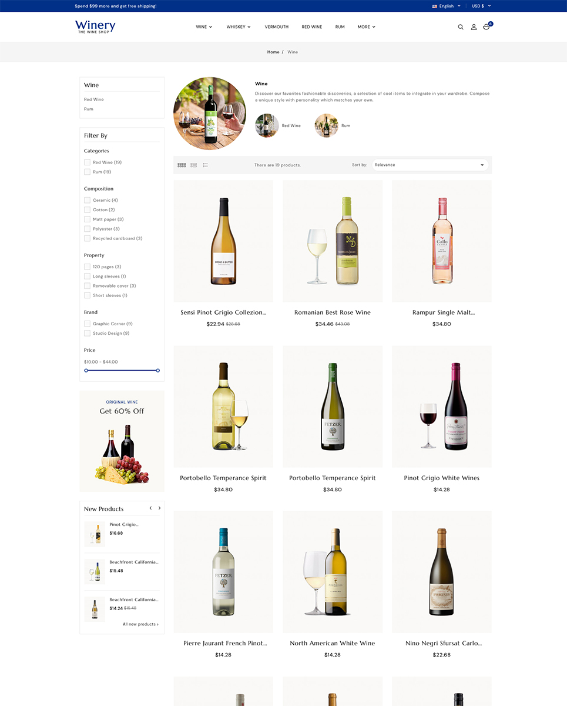The width and height of the screenshot is (567, 706).
Task: Open the user account icon
Action: (474, 27)
